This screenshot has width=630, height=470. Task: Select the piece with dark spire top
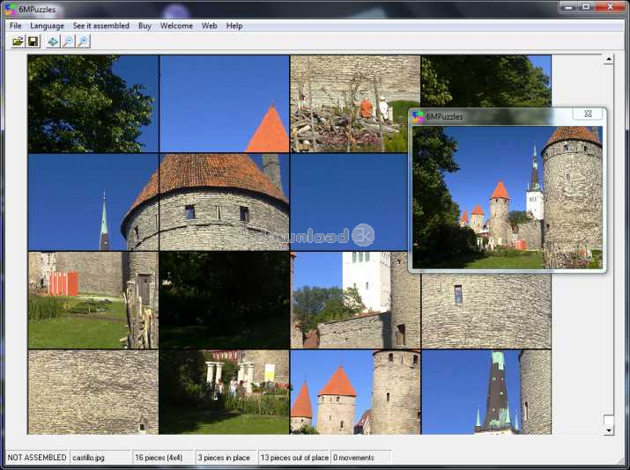[x=486, y=393]
